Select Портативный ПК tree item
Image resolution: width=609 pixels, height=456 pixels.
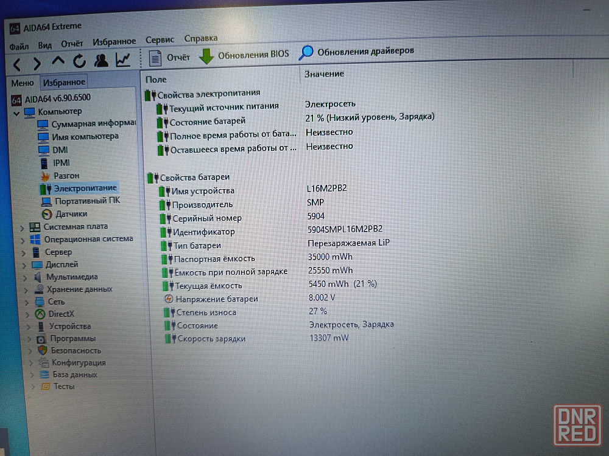click(87, 201)
